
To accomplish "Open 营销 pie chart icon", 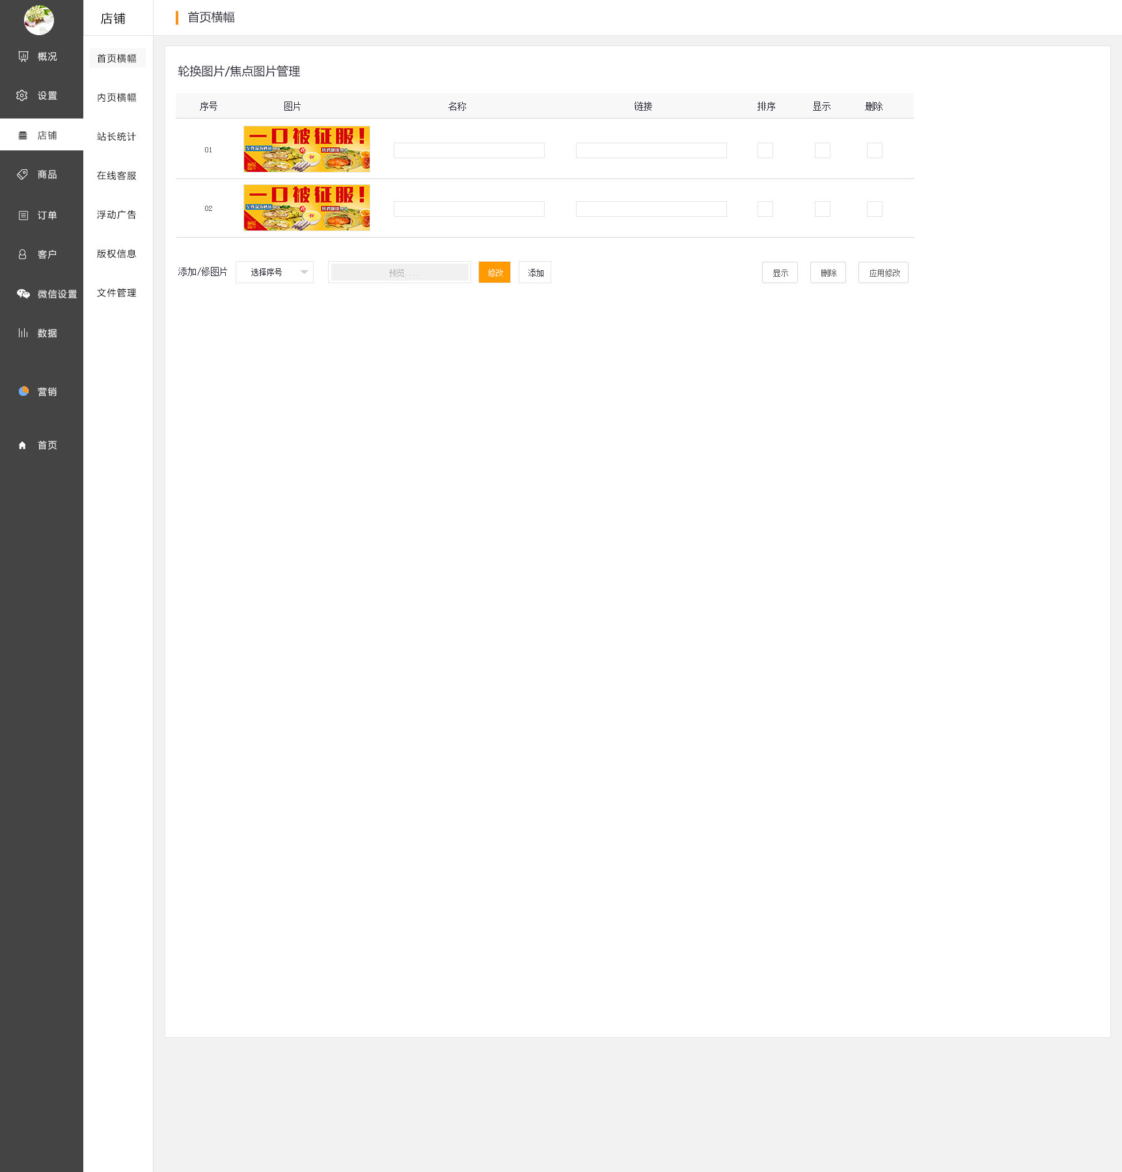I will click(23, 391).
